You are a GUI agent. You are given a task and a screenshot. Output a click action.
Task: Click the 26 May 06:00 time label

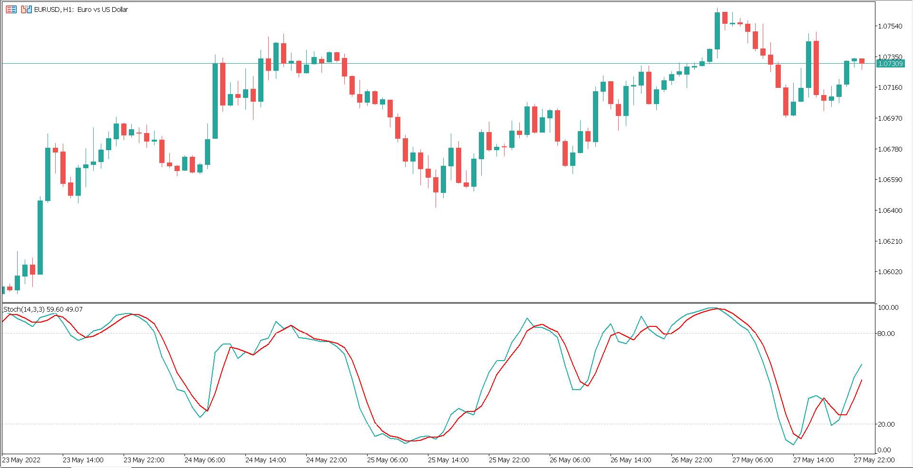point(570,460)
